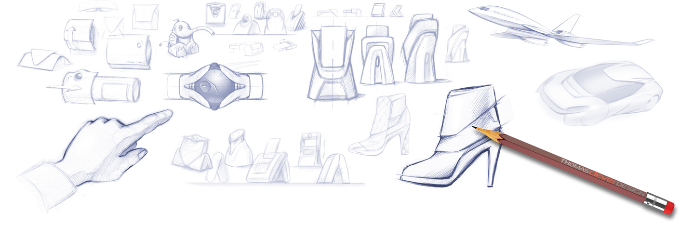Screen dimensions: 694x227
Task: Click the diamond-shaped wristband device sketch
Action: pos(215,86)
